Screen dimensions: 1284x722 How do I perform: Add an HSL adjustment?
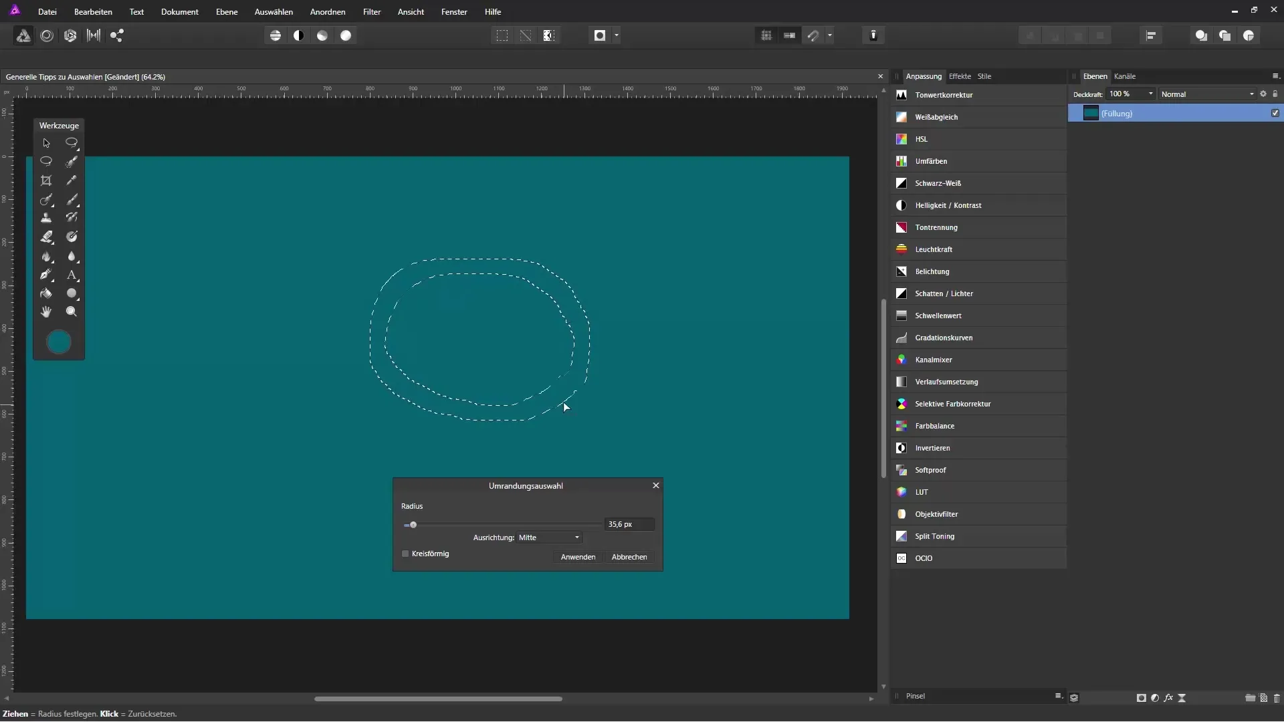[978, 139]
